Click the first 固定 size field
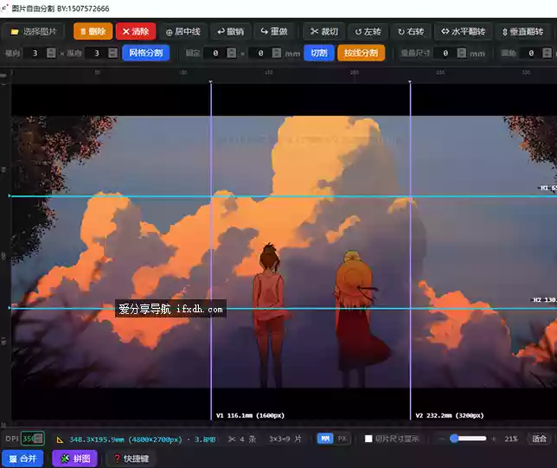557x468 pixels. point(215,54)
